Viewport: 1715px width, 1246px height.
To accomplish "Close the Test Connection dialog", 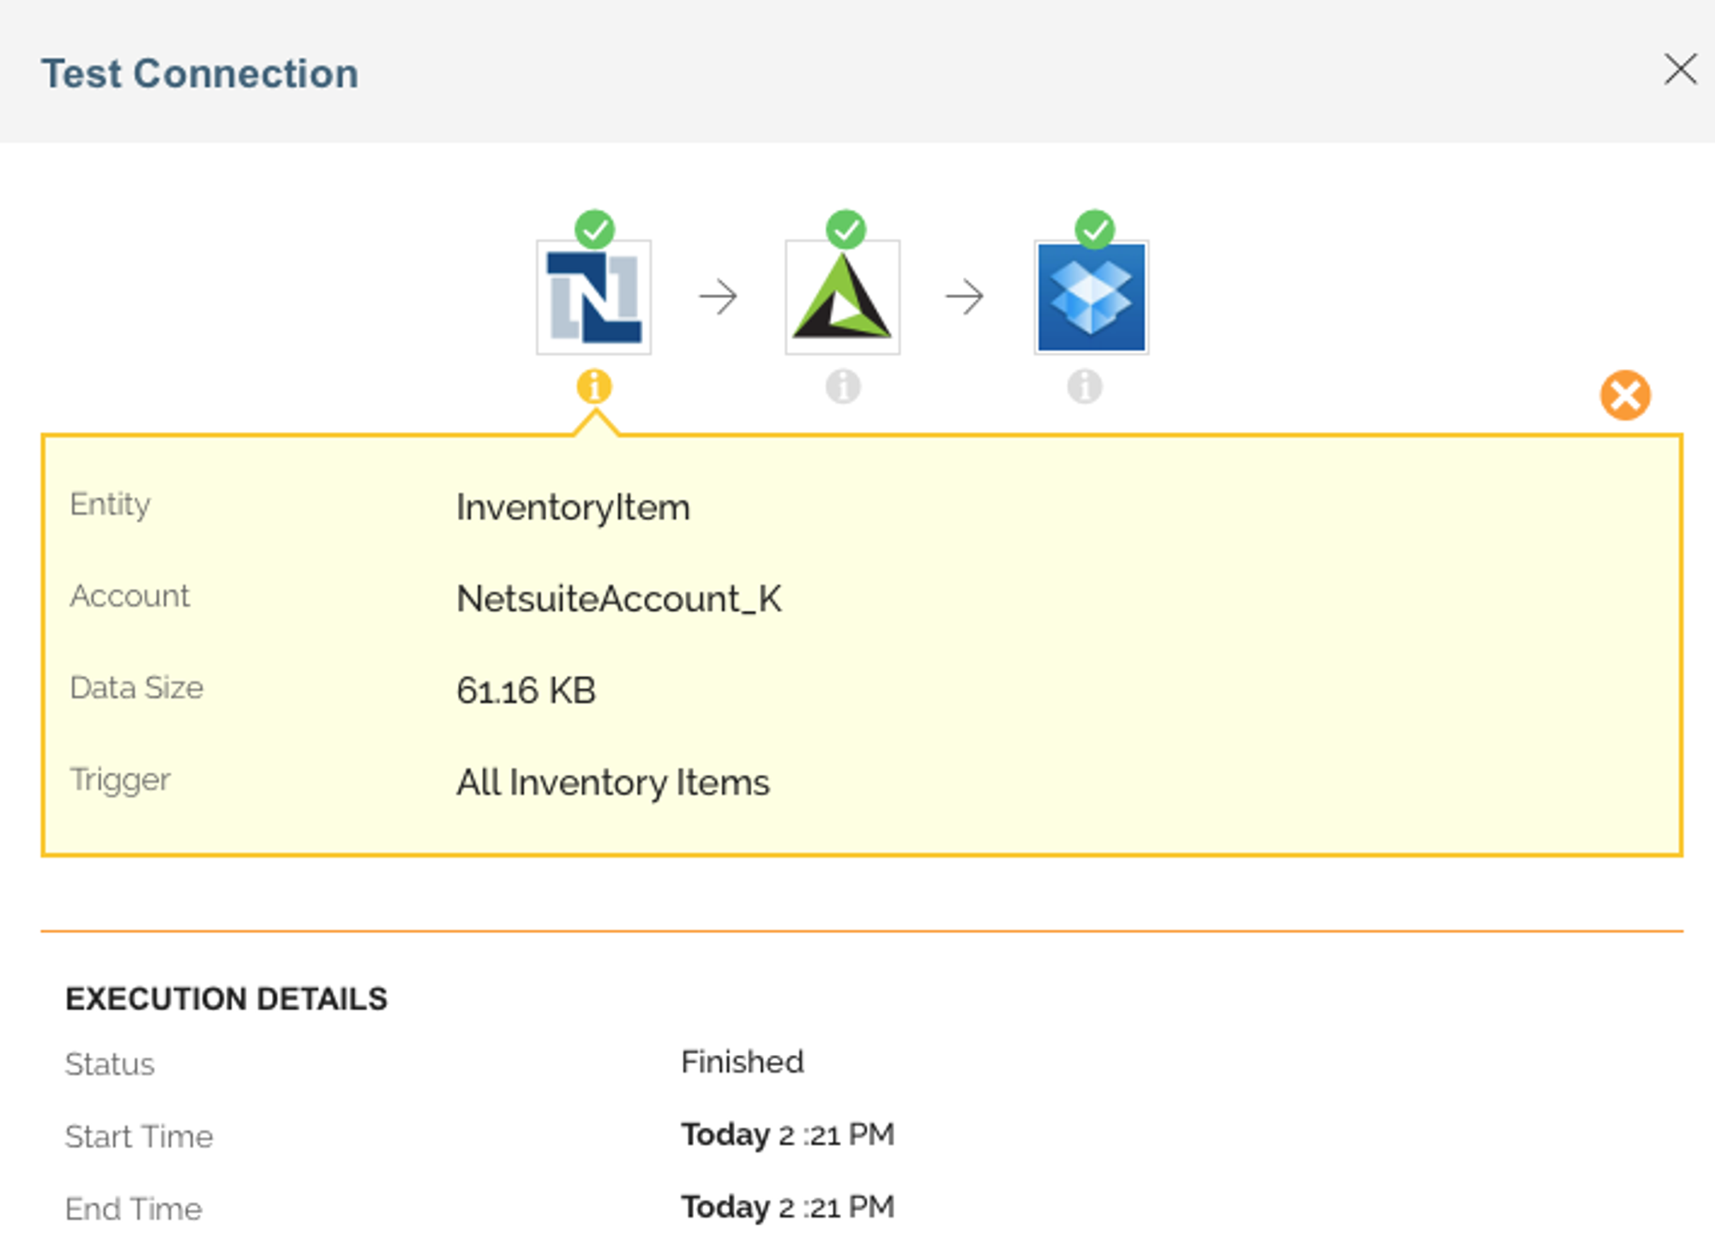I will tap(1680, 69).
